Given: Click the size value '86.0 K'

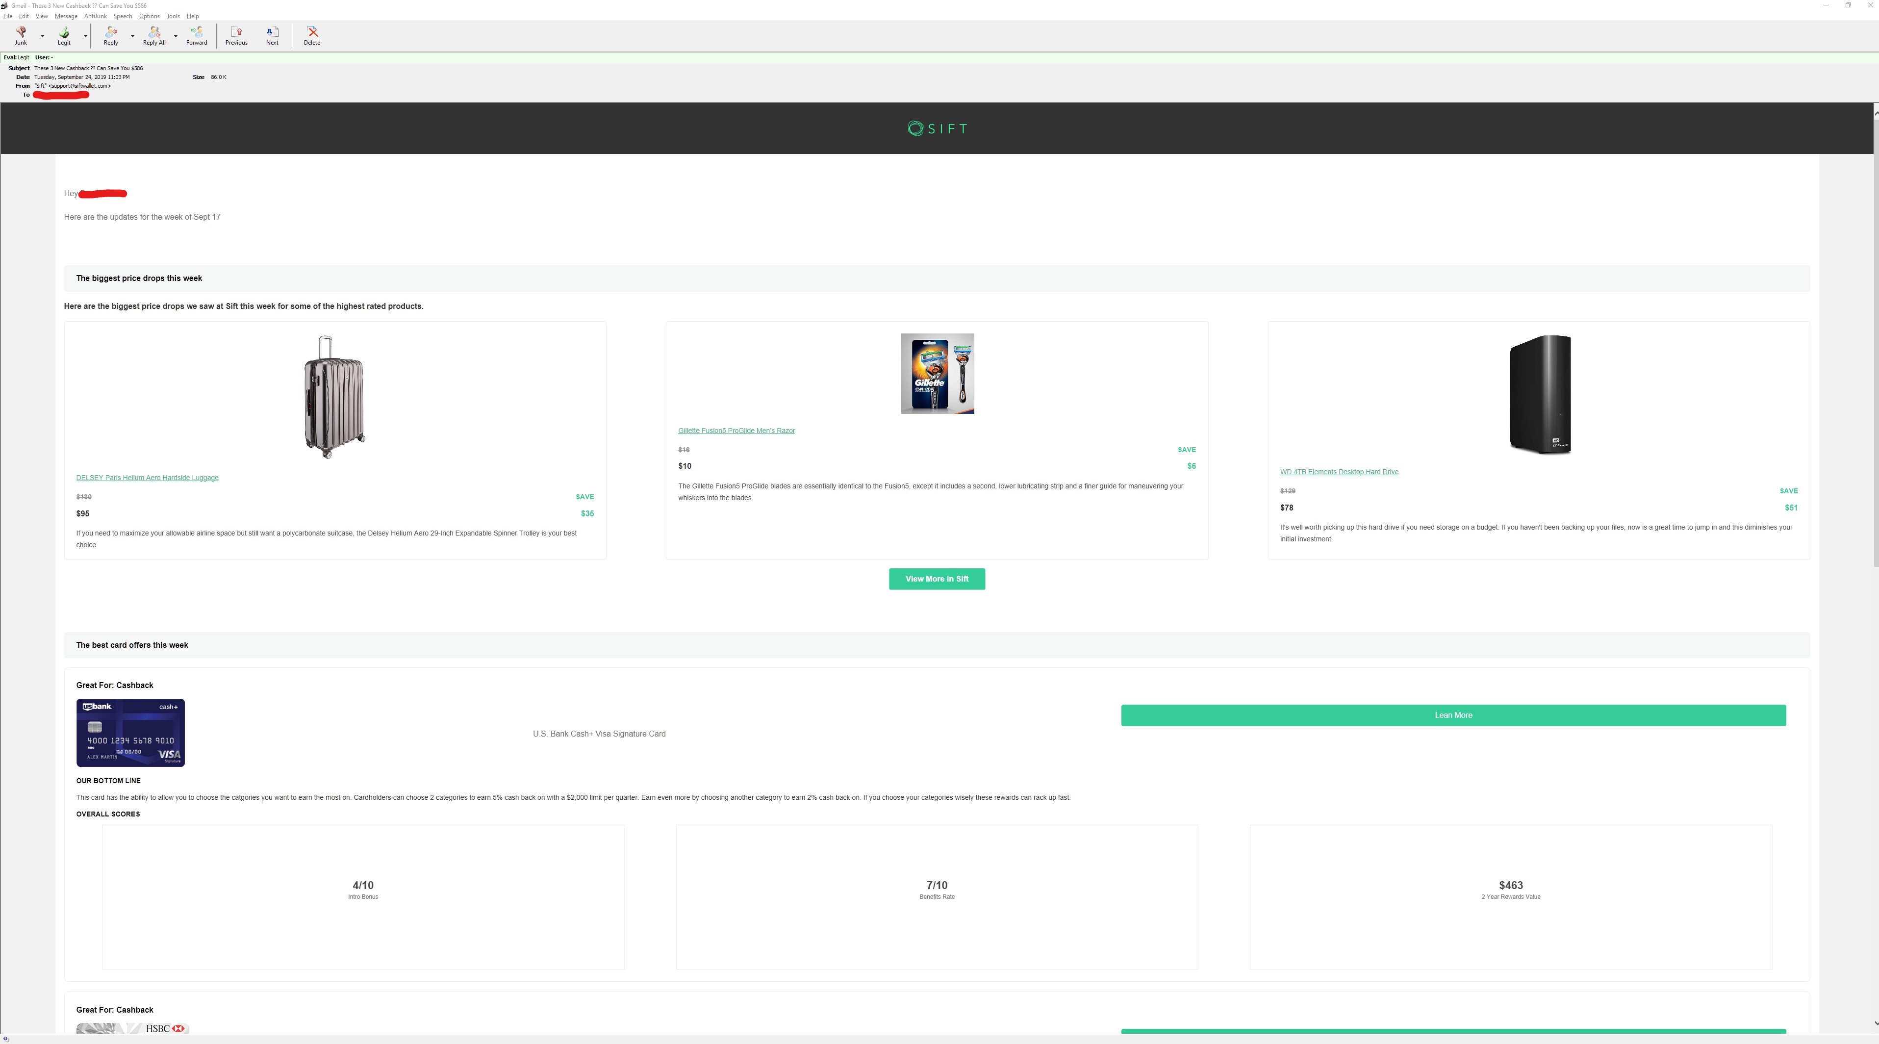Looking at the screenshot, I should point(218,76).
